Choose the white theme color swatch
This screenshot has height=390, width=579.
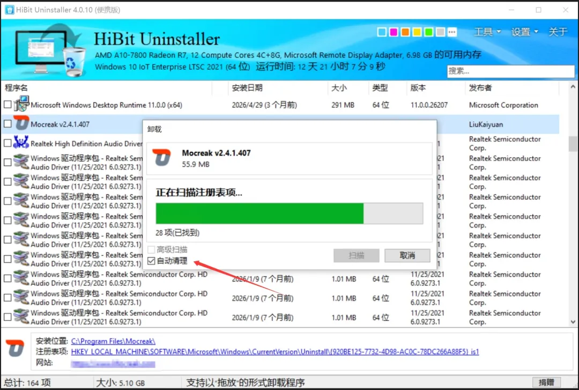(x=382, y=32)
